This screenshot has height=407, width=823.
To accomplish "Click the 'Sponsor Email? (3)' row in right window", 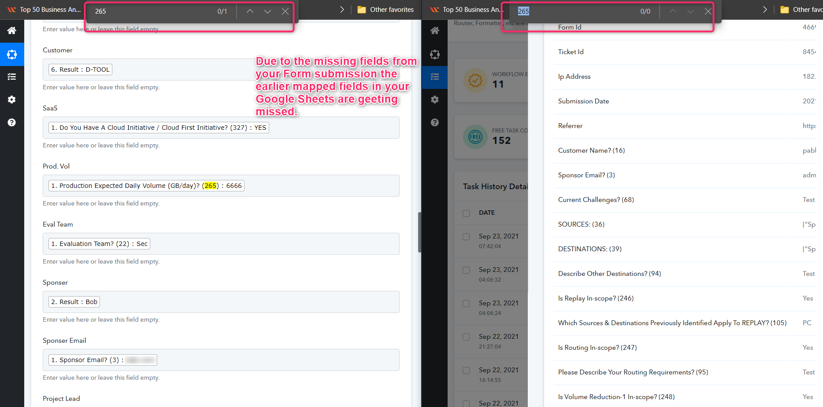I will point(586,175).
